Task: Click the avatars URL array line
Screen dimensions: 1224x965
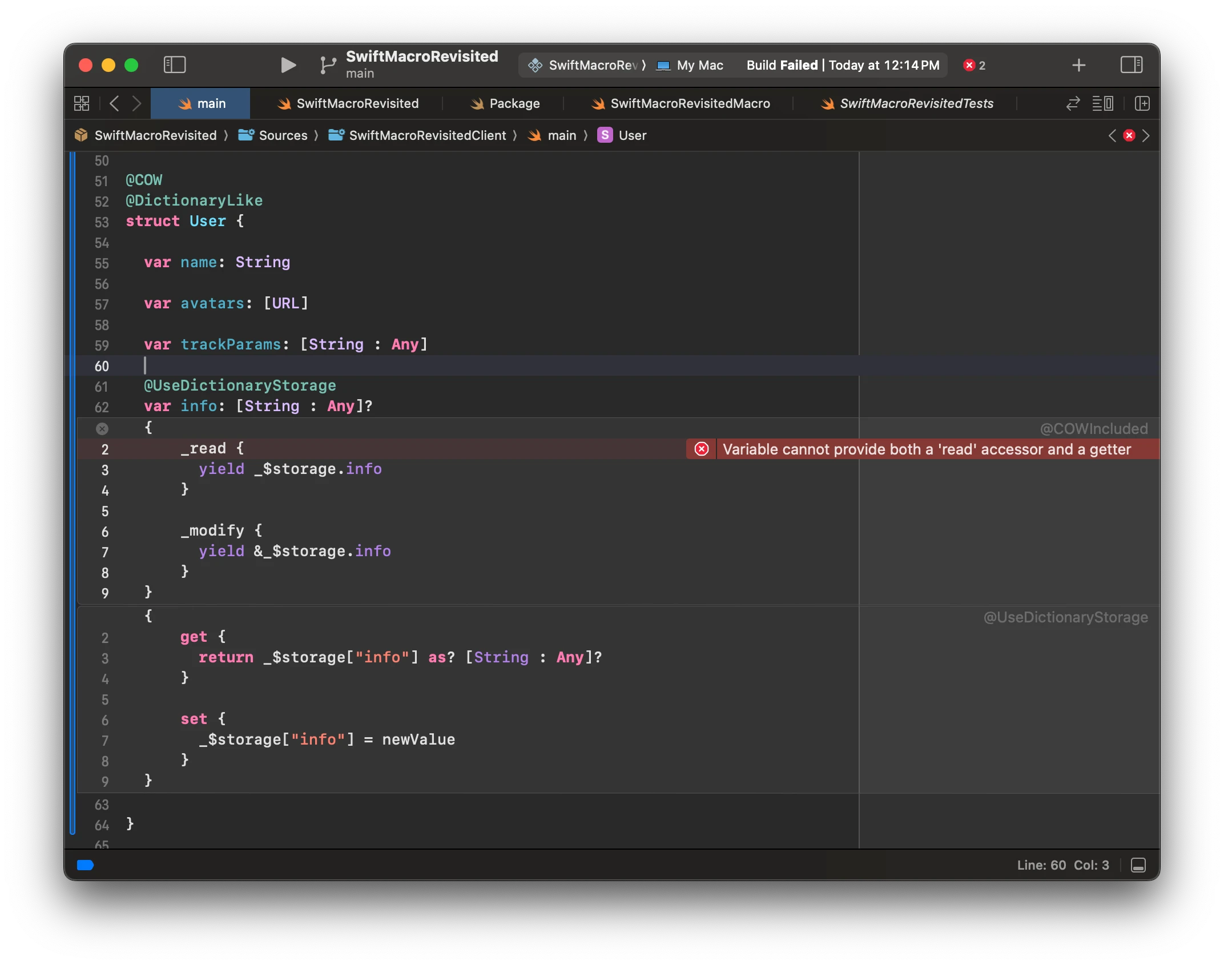Action: pyautogui.click(x=226, y=303)
